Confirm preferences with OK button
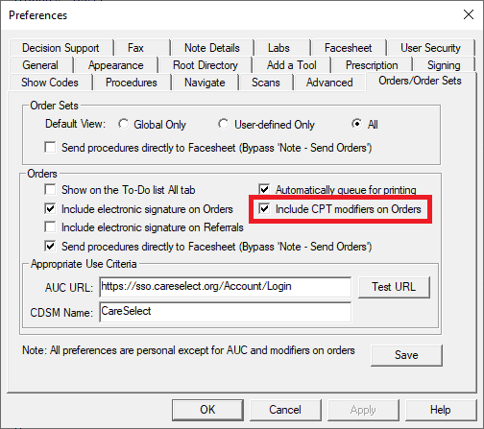 coord(207,410)
